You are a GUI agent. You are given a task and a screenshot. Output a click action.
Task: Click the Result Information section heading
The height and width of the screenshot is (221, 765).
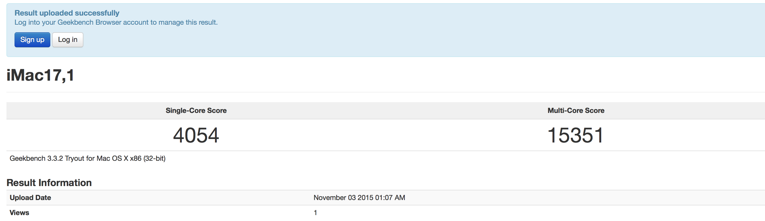49,183
